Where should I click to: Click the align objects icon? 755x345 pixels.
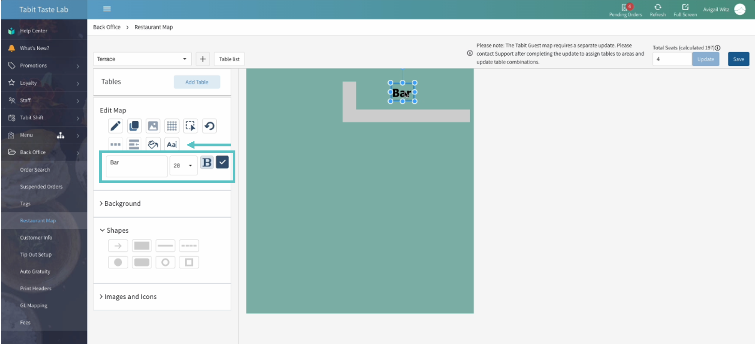coord(134,144)
